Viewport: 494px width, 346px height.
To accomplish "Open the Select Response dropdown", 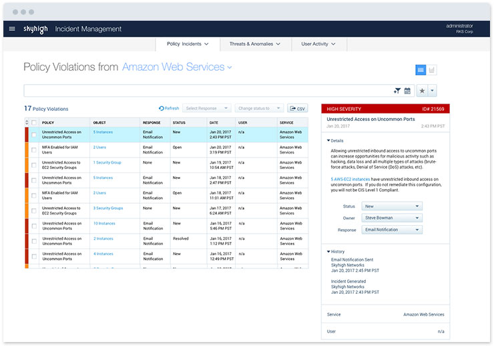I will 207,108.
